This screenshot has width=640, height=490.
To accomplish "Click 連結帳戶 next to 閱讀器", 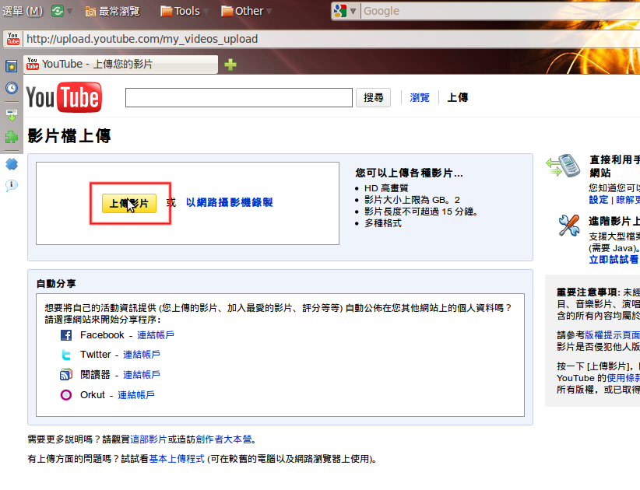I will 142,375.
